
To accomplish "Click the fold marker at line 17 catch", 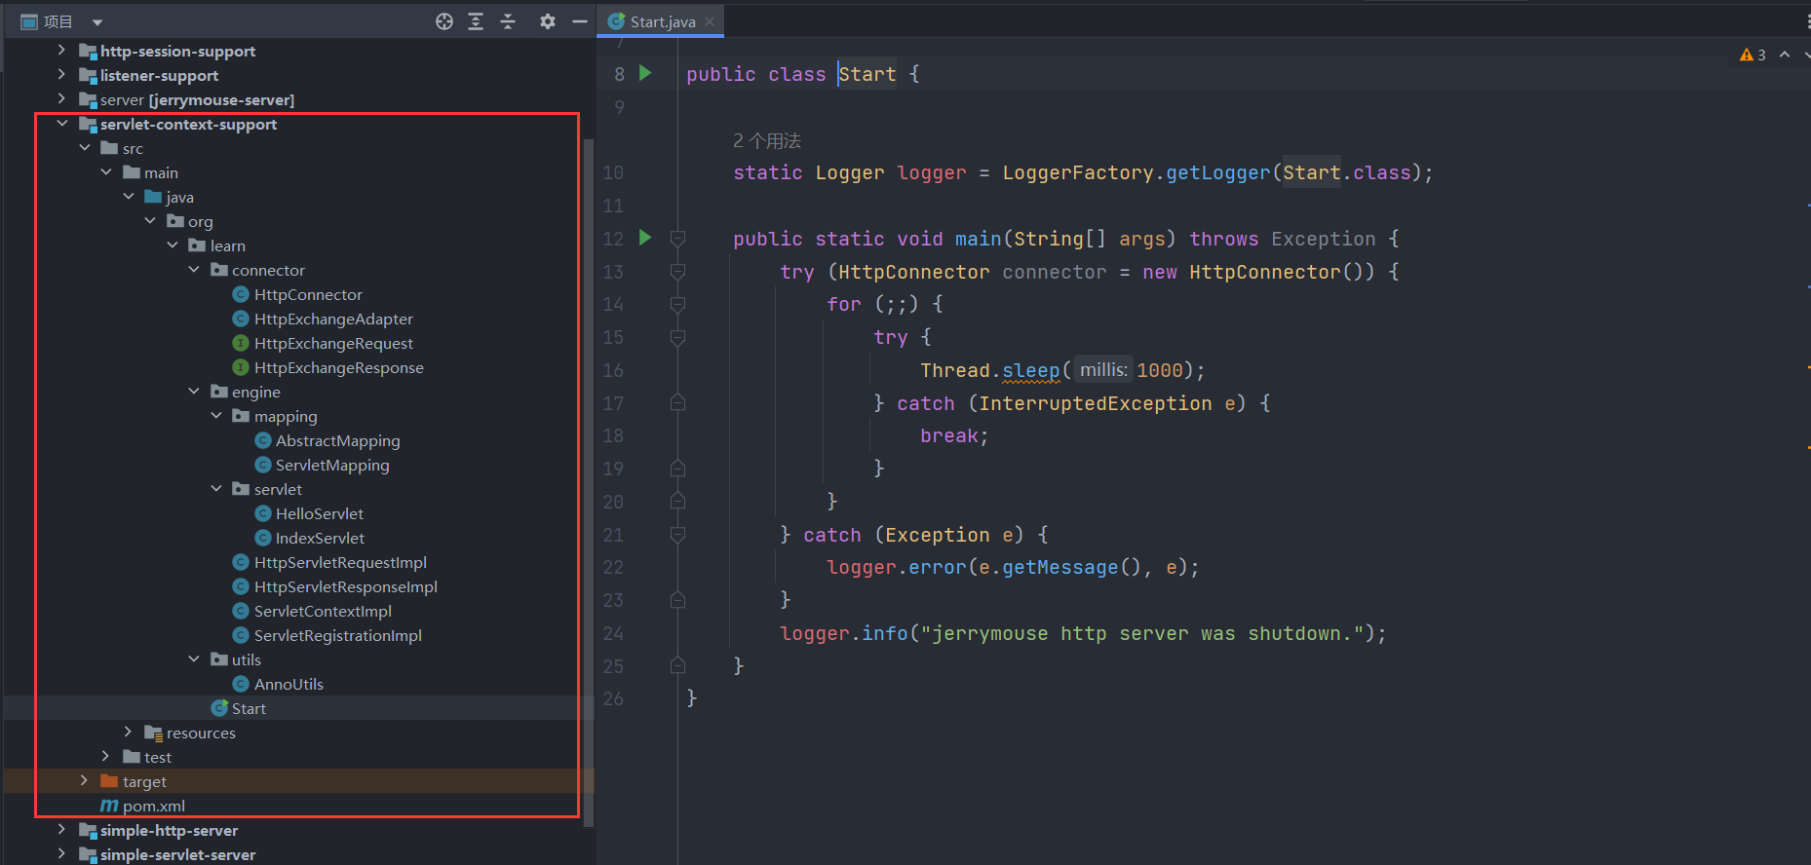I will pyautogui.click(x=677, y=402).
